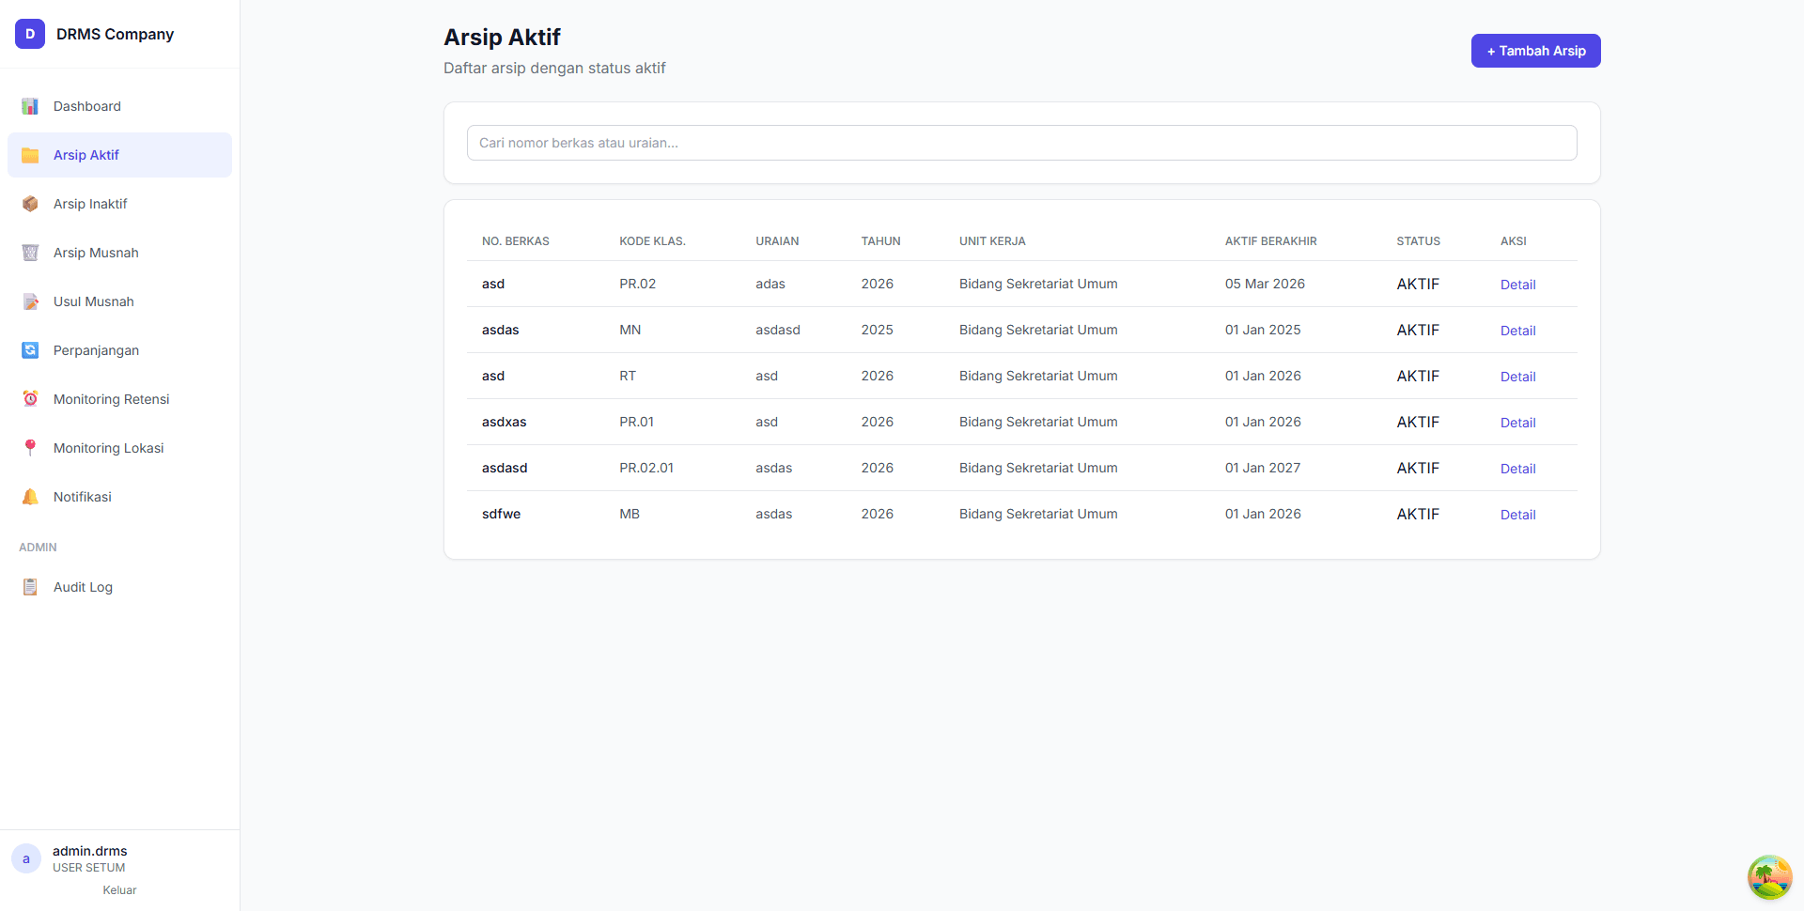Click the URAIAN column header
The image size is (1804, 911).
(777, 241)
